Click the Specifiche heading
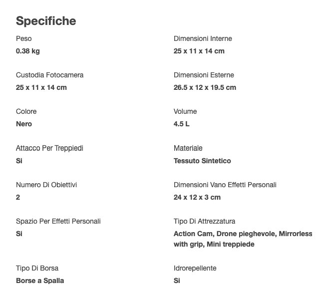Viewport: 328px width, 300px height. point(46,21)
